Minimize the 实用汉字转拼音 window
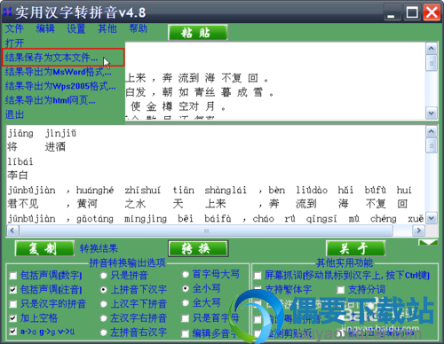 click(x=392, y=12)
